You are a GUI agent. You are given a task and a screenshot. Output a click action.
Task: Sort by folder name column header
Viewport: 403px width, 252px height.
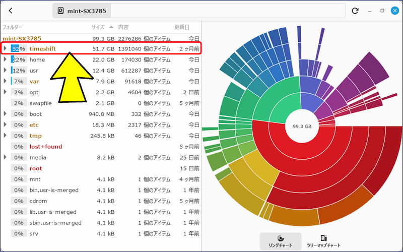pyautogui.click(x=13, y=27)
